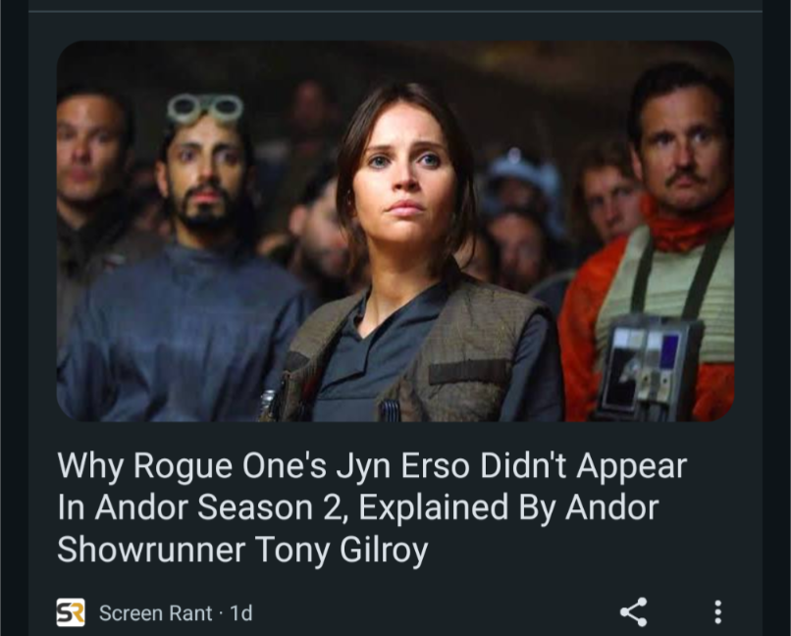Open the Screen Rant source name
Image resolution: width=791 pixels, height=636 pixels.
pyautogui.click(x=155, y=613)
